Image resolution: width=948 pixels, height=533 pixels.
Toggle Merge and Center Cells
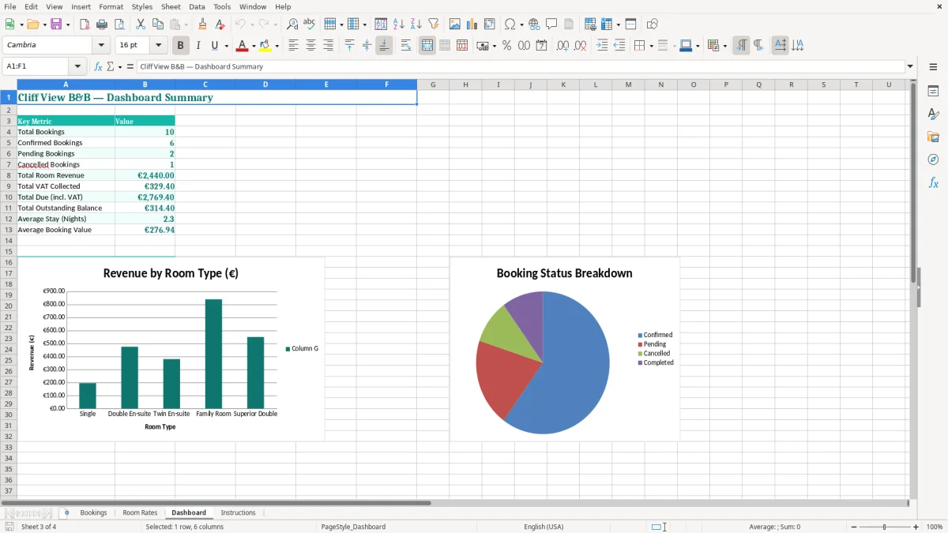pos(427,46)
